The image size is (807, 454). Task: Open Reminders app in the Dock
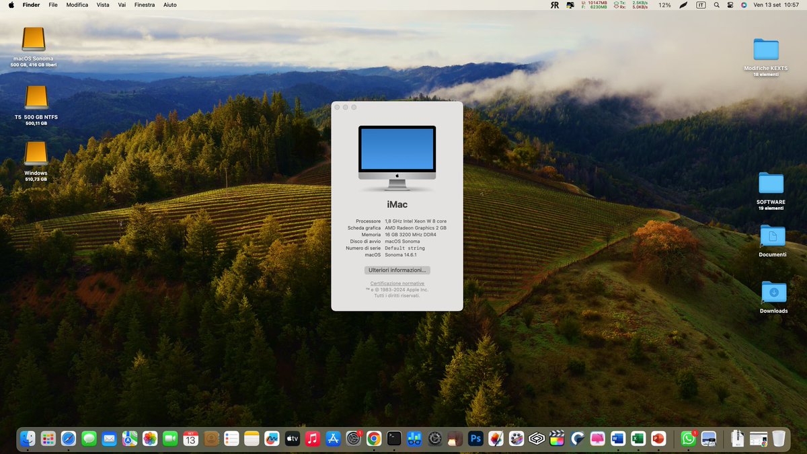tap(231, 439)
